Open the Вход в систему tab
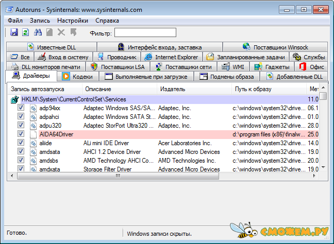This screenshot has width=334, height=244. coord(63,57)
